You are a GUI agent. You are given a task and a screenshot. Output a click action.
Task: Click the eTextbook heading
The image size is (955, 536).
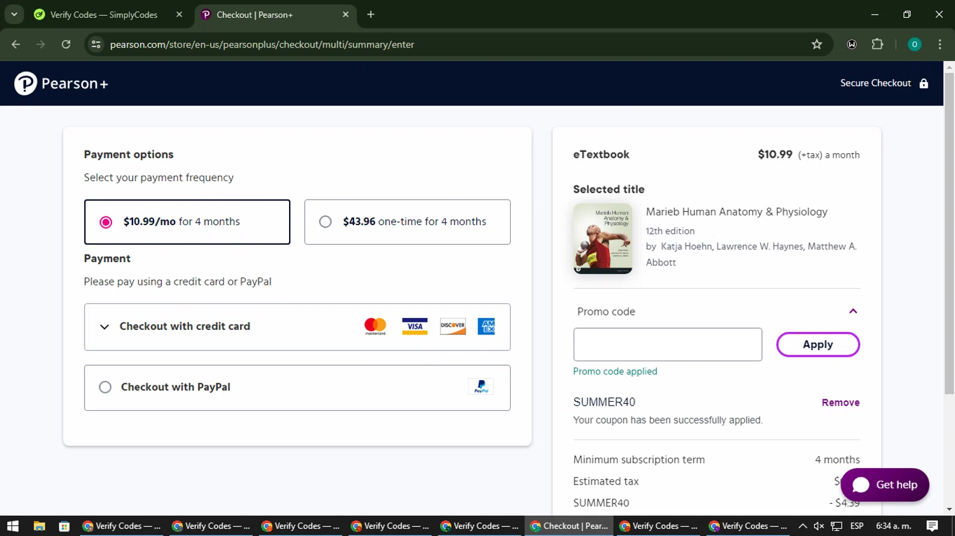coord(601,155)
